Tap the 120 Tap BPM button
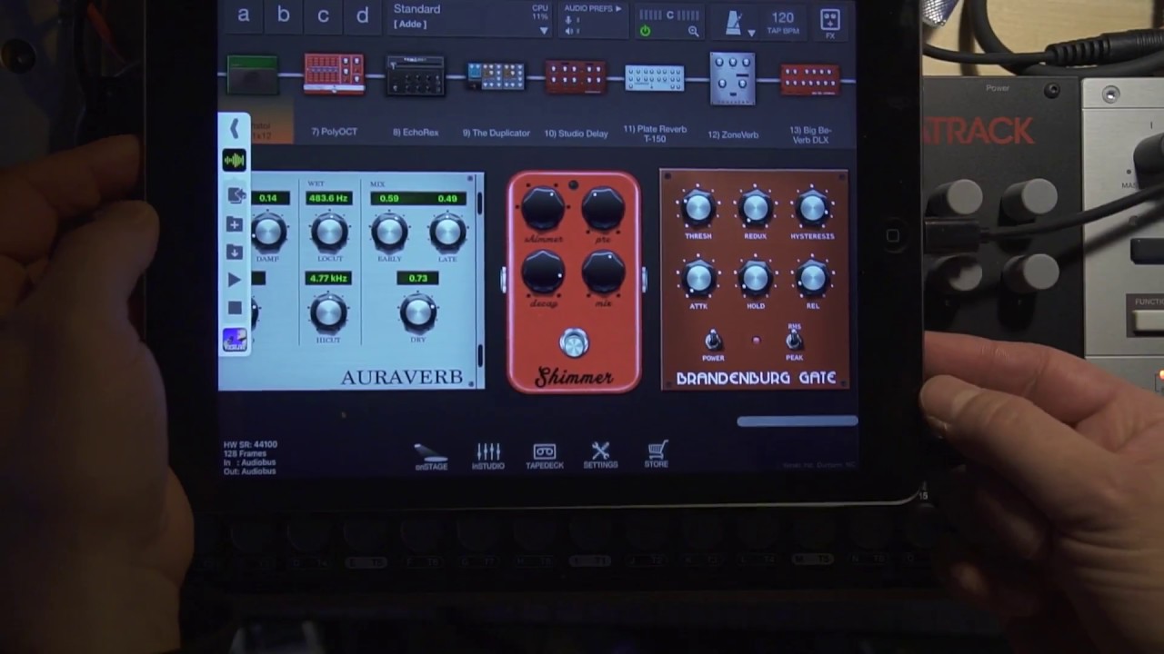Viewport: 1164px width, 654px height. [x=782, y=22]
